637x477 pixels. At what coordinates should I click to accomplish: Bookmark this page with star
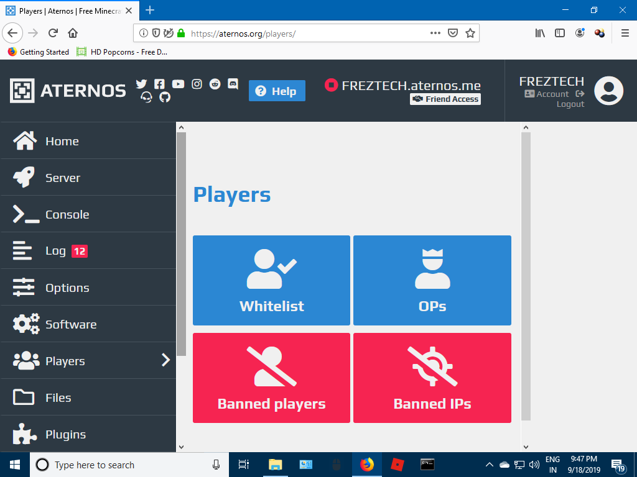(470, 34)
